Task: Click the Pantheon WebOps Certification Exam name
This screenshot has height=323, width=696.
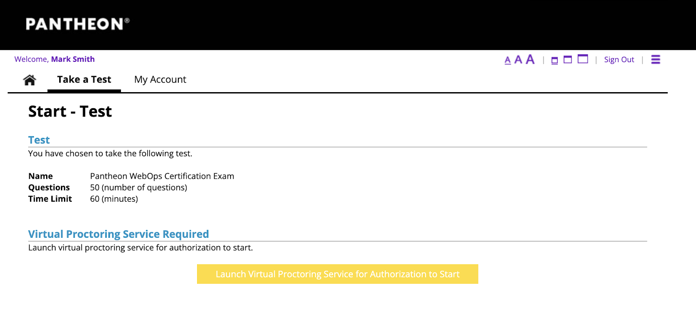Action: tap(162, 176)
